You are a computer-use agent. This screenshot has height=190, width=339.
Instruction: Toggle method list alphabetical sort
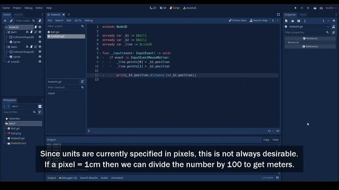point(83,82)
